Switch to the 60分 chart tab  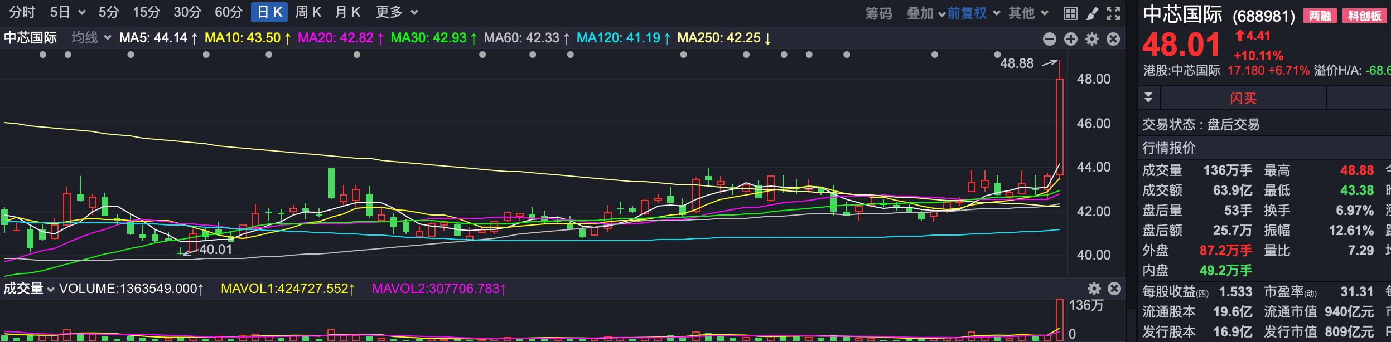click(x=229, y=12)
